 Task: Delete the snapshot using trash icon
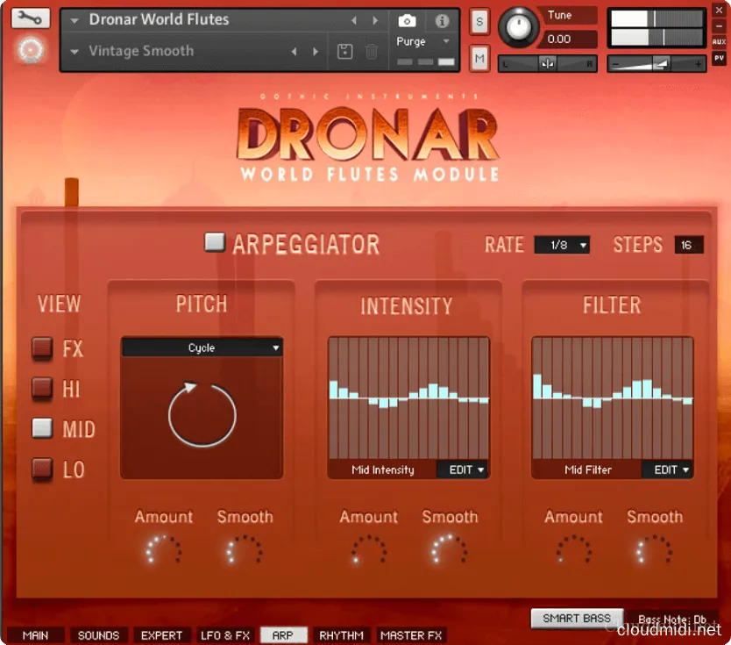[x=372, y=52]
